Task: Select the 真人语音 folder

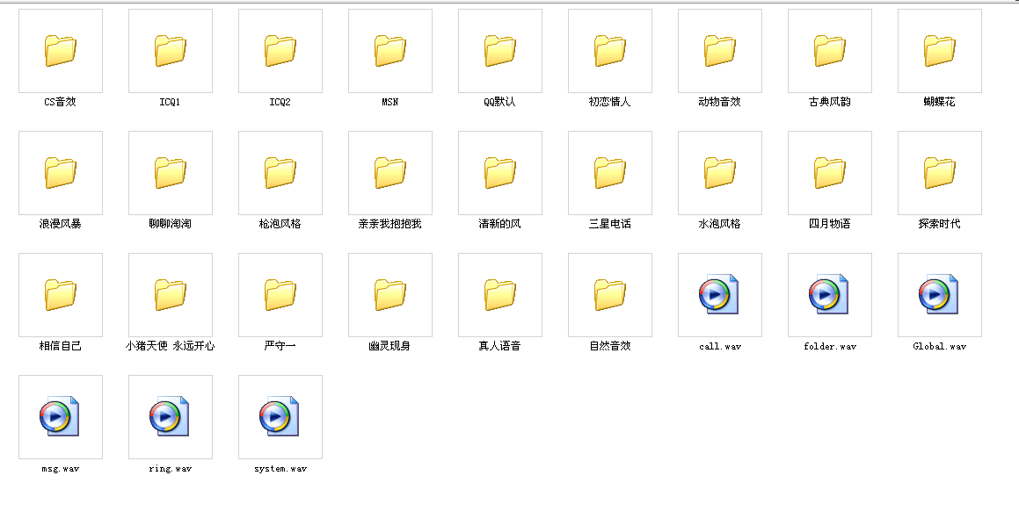Action: tap(499, 295)
